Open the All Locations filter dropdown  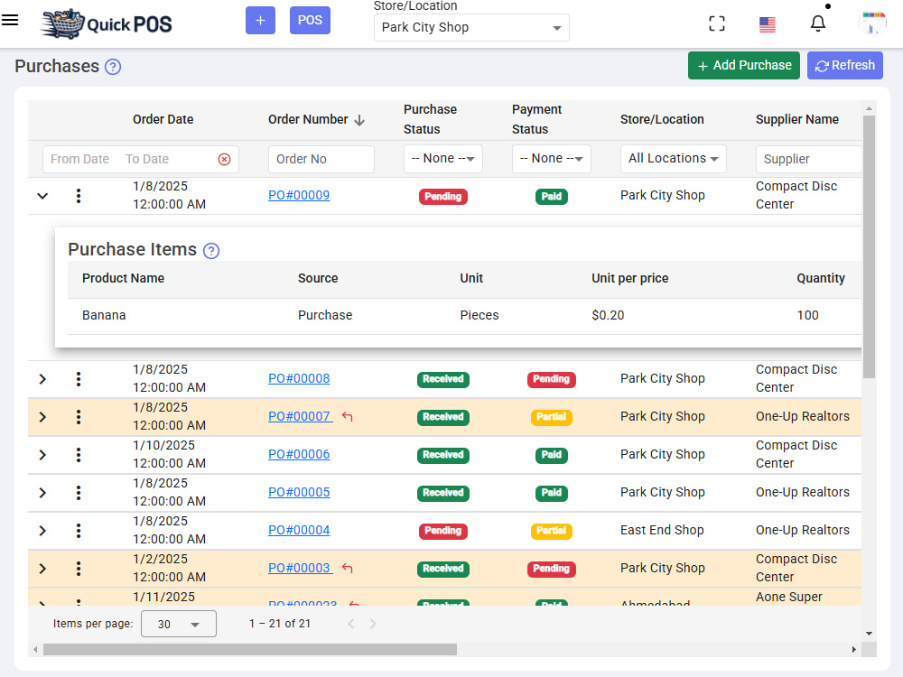(674, 159)
